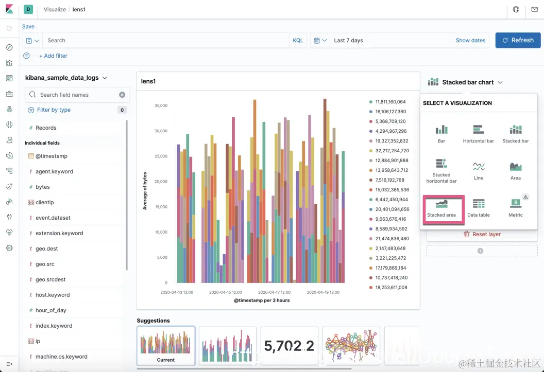
Task: Open the newsfeed envelope icon
Action: point(534,9)
